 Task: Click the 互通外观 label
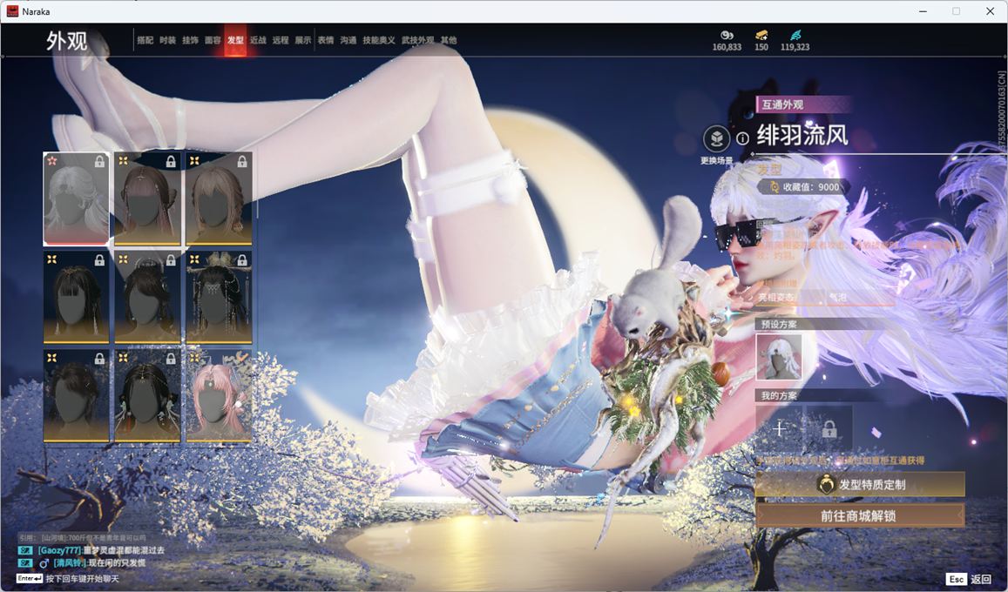782,104
